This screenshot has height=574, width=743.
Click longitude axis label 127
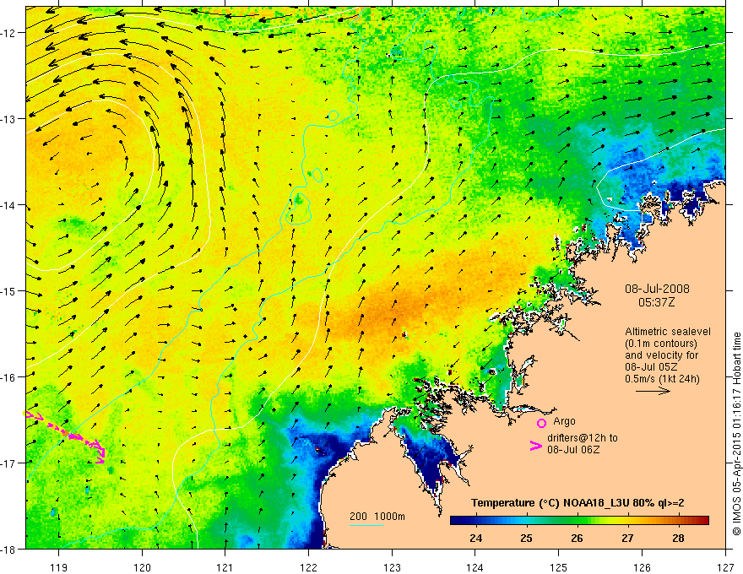tap(725, 567)
